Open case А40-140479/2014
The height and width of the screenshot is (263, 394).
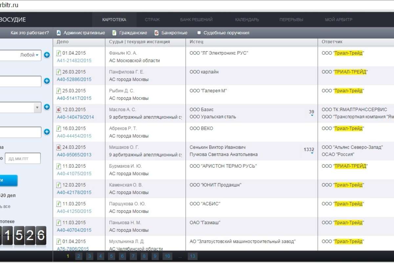(x=76, y=117)
